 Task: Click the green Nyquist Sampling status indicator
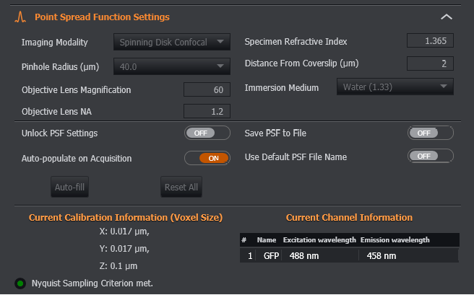pos(20,282)
